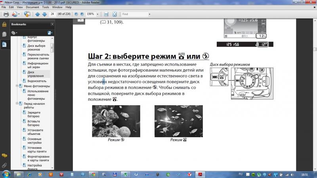This screenshot has height=178, width=317.
Task: Open the Document menu
Action: 32,7
